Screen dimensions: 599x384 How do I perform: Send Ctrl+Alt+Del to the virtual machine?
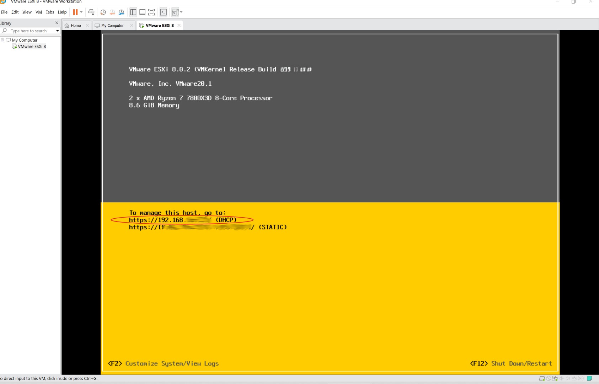click(91, 12)
